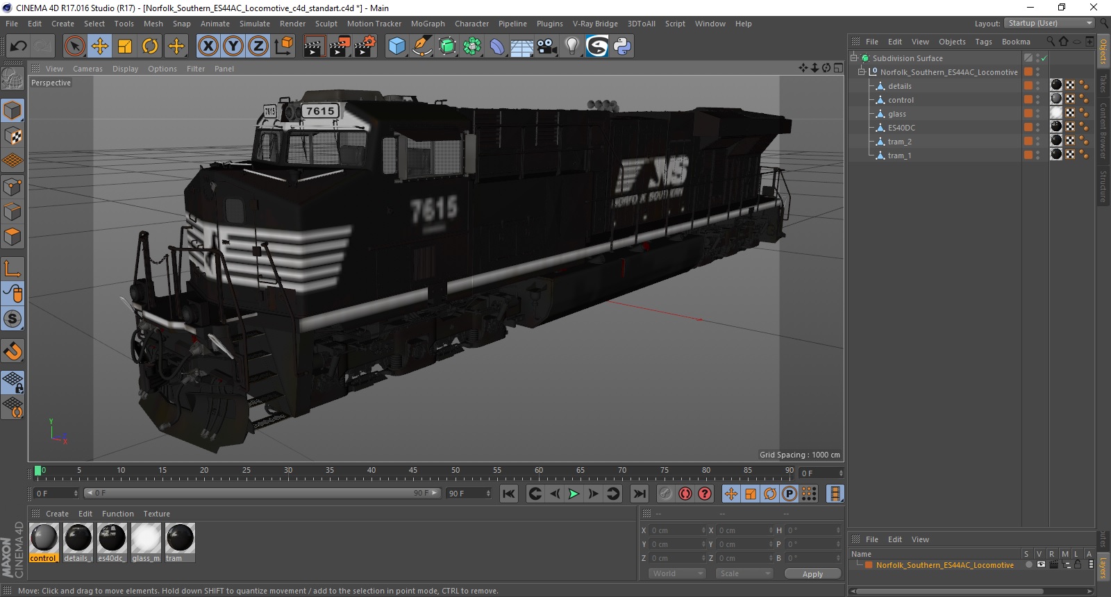Add a Cube primitive object

(396, 47)
